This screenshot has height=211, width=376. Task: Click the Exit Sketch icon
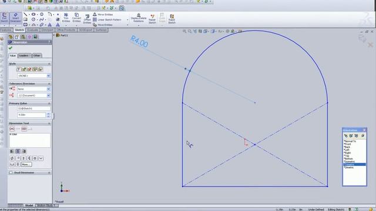[x=4, y=18]
